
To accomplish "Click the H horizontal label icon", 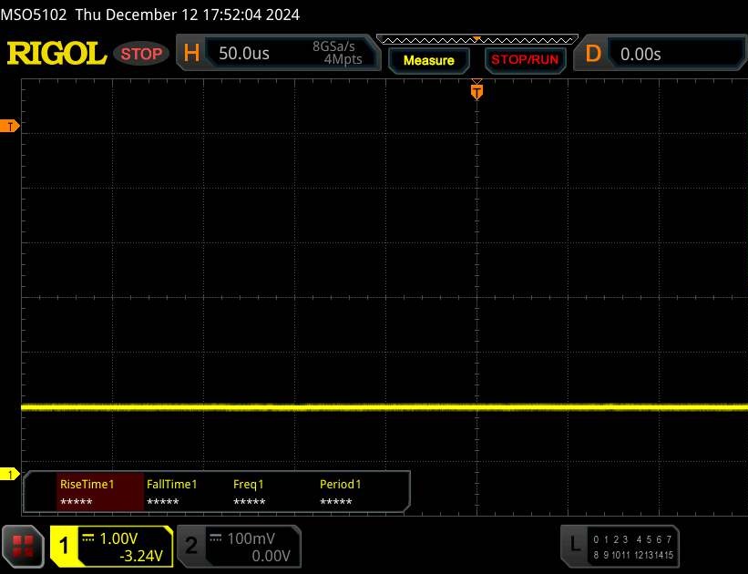I will tap(191, 54).
